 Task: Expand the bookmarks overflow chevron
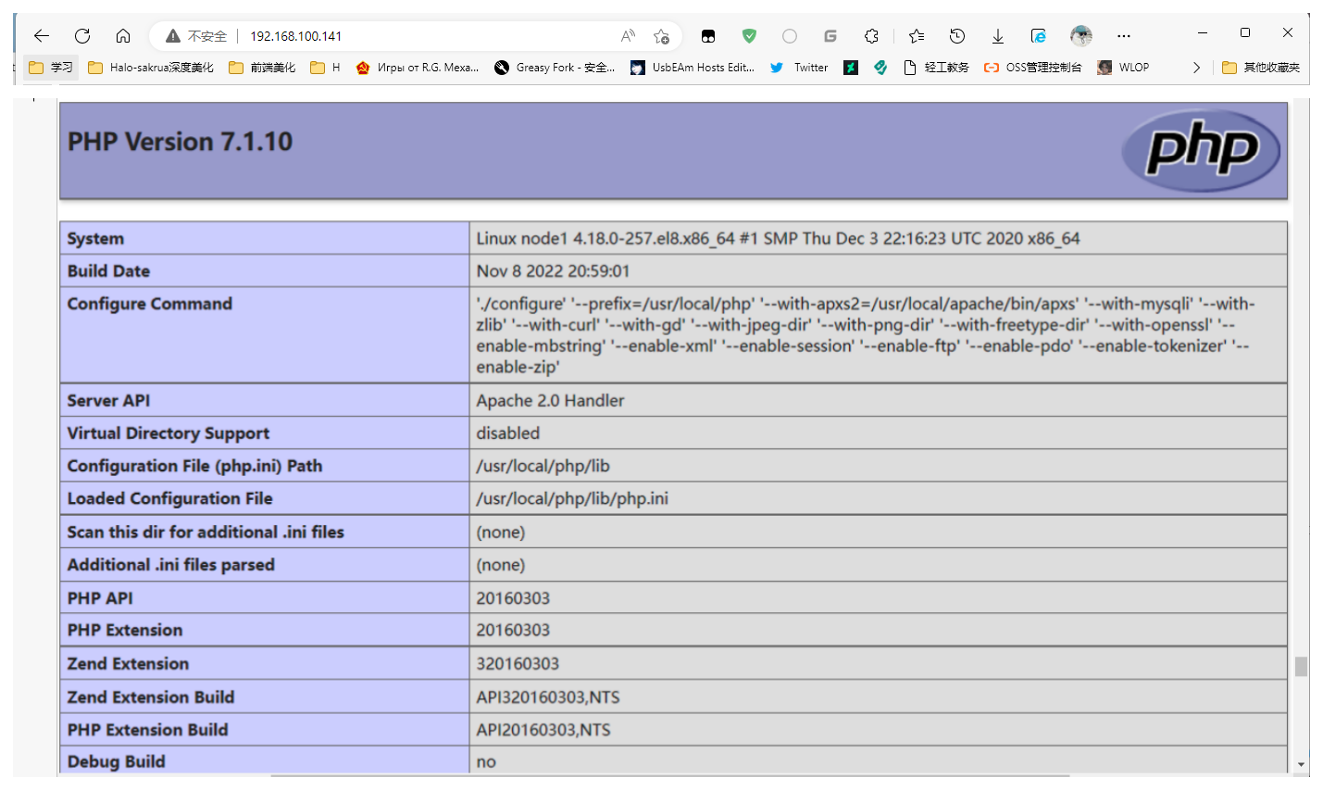click(1196, 67)
